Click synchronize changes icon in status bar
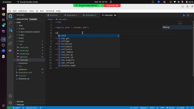This screenshot has width=194, height=109. click(x=23, y=108)
